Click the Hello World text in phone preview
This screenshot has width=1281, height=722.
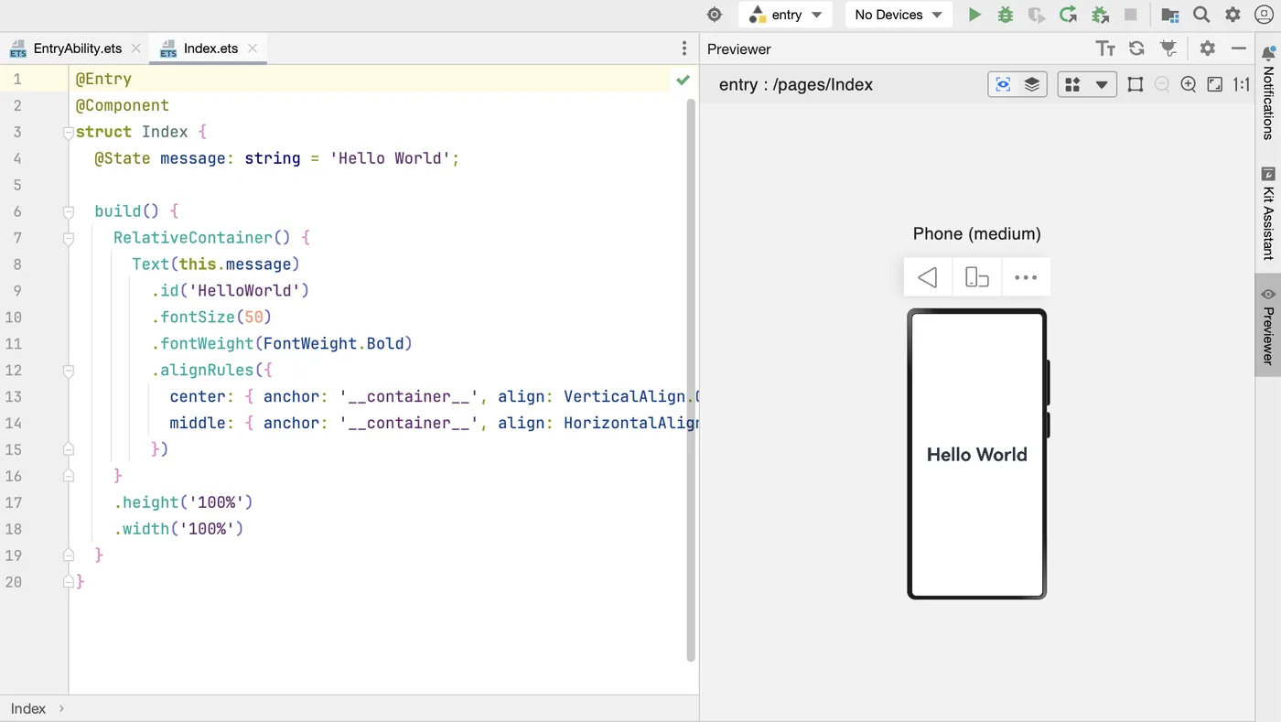pos(976,455)
